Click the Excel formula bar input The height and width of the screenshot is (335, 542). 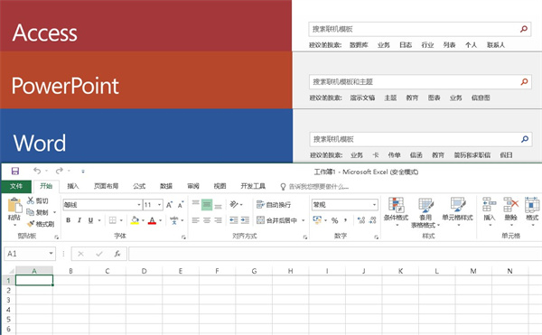coord(335,254)
